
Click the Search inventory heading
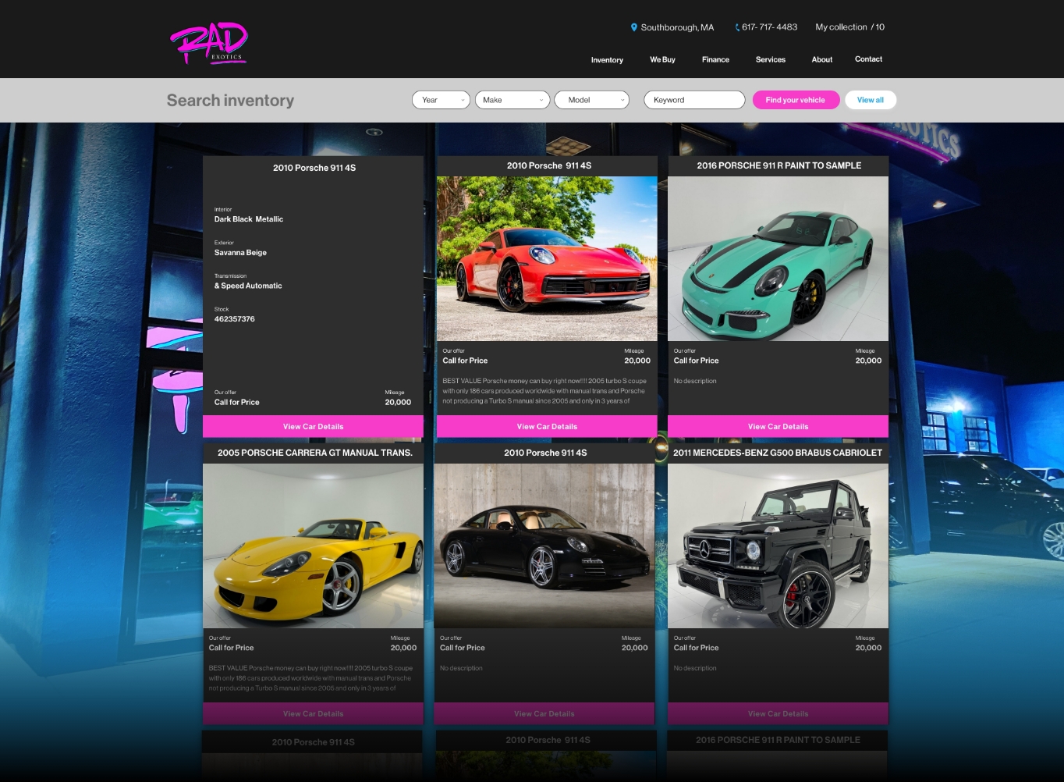pos(230,101)
